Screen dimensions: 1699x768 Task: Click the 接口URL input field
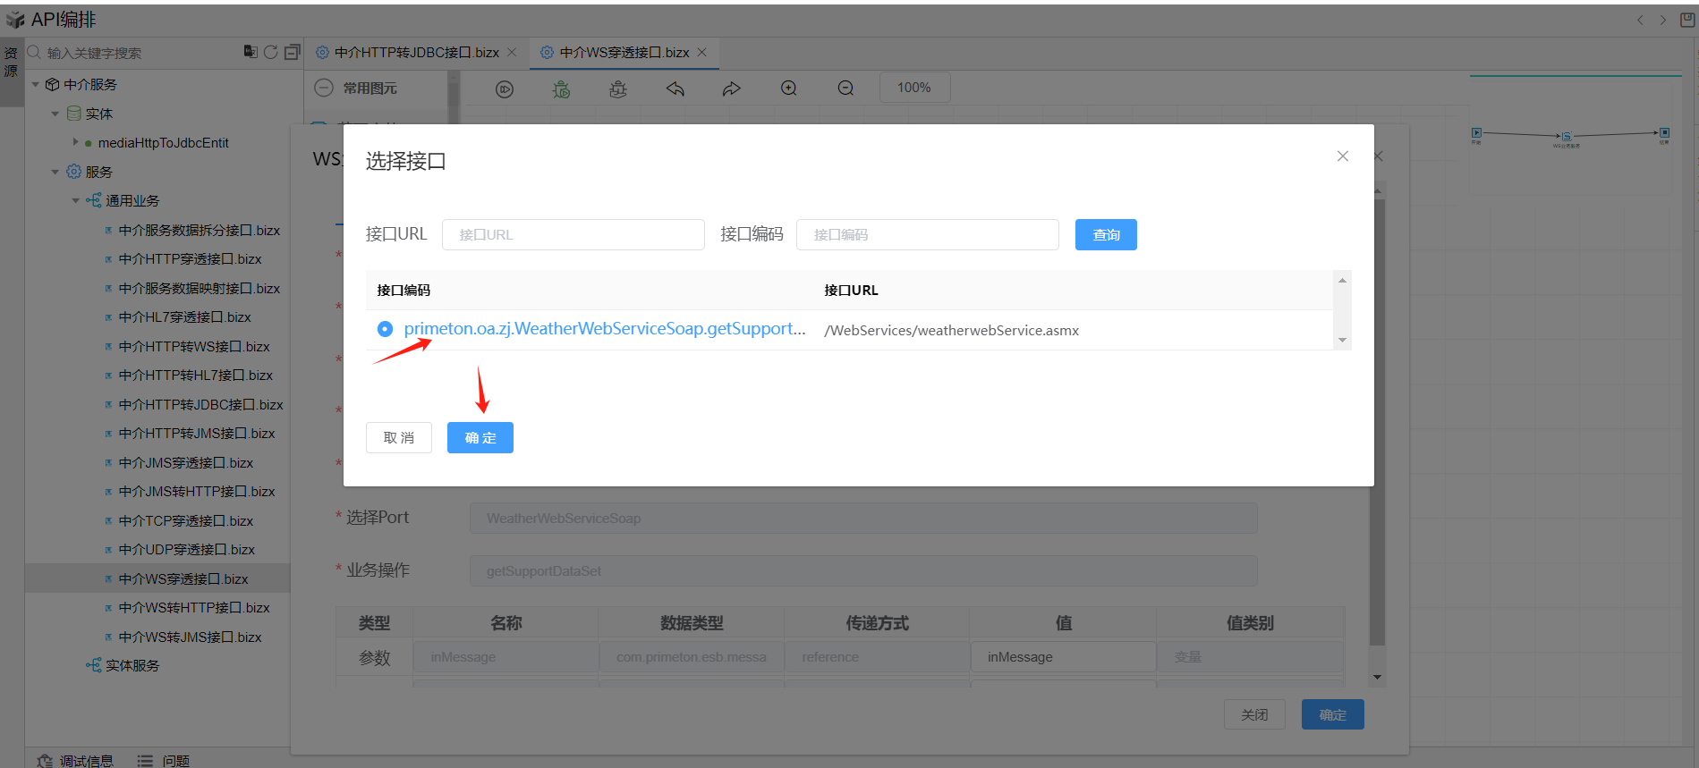click(x=573, y=235)
